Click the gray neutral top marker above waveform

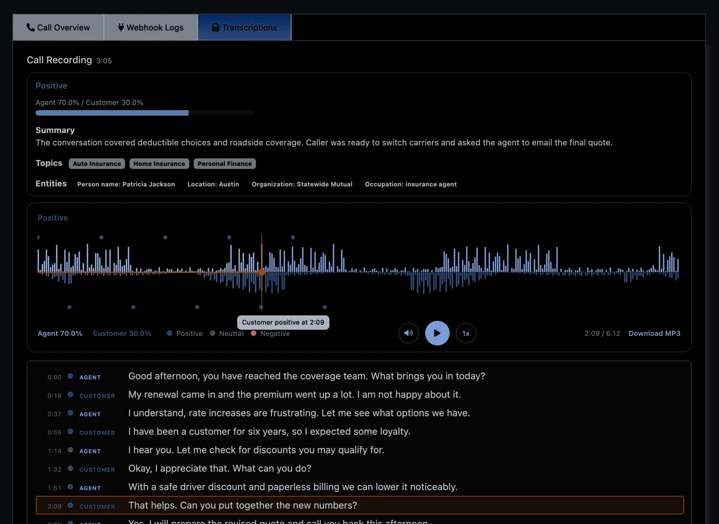pos(165,237)
